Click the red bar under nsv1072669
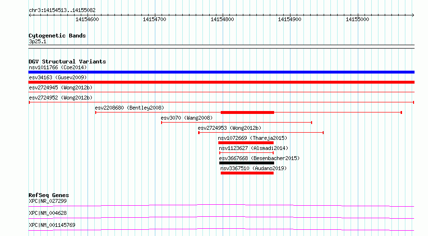This screenshot has width=428, height=236. tap(246, 143)
